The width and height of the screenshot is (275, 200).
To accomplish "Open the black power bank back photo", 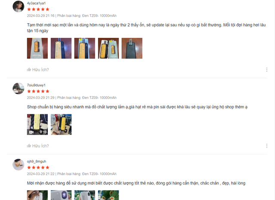I will pyautogui.click(x=132, y=48).
